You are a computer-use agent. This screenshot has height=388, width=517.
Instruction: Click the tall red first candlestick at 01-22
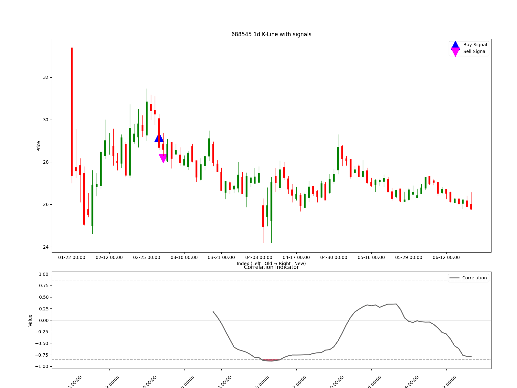[72, 112]
